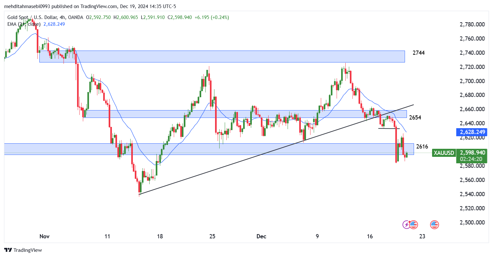Click the US flag icon beside the lightning icon
493x257 pixels.
tap(413, 224)
